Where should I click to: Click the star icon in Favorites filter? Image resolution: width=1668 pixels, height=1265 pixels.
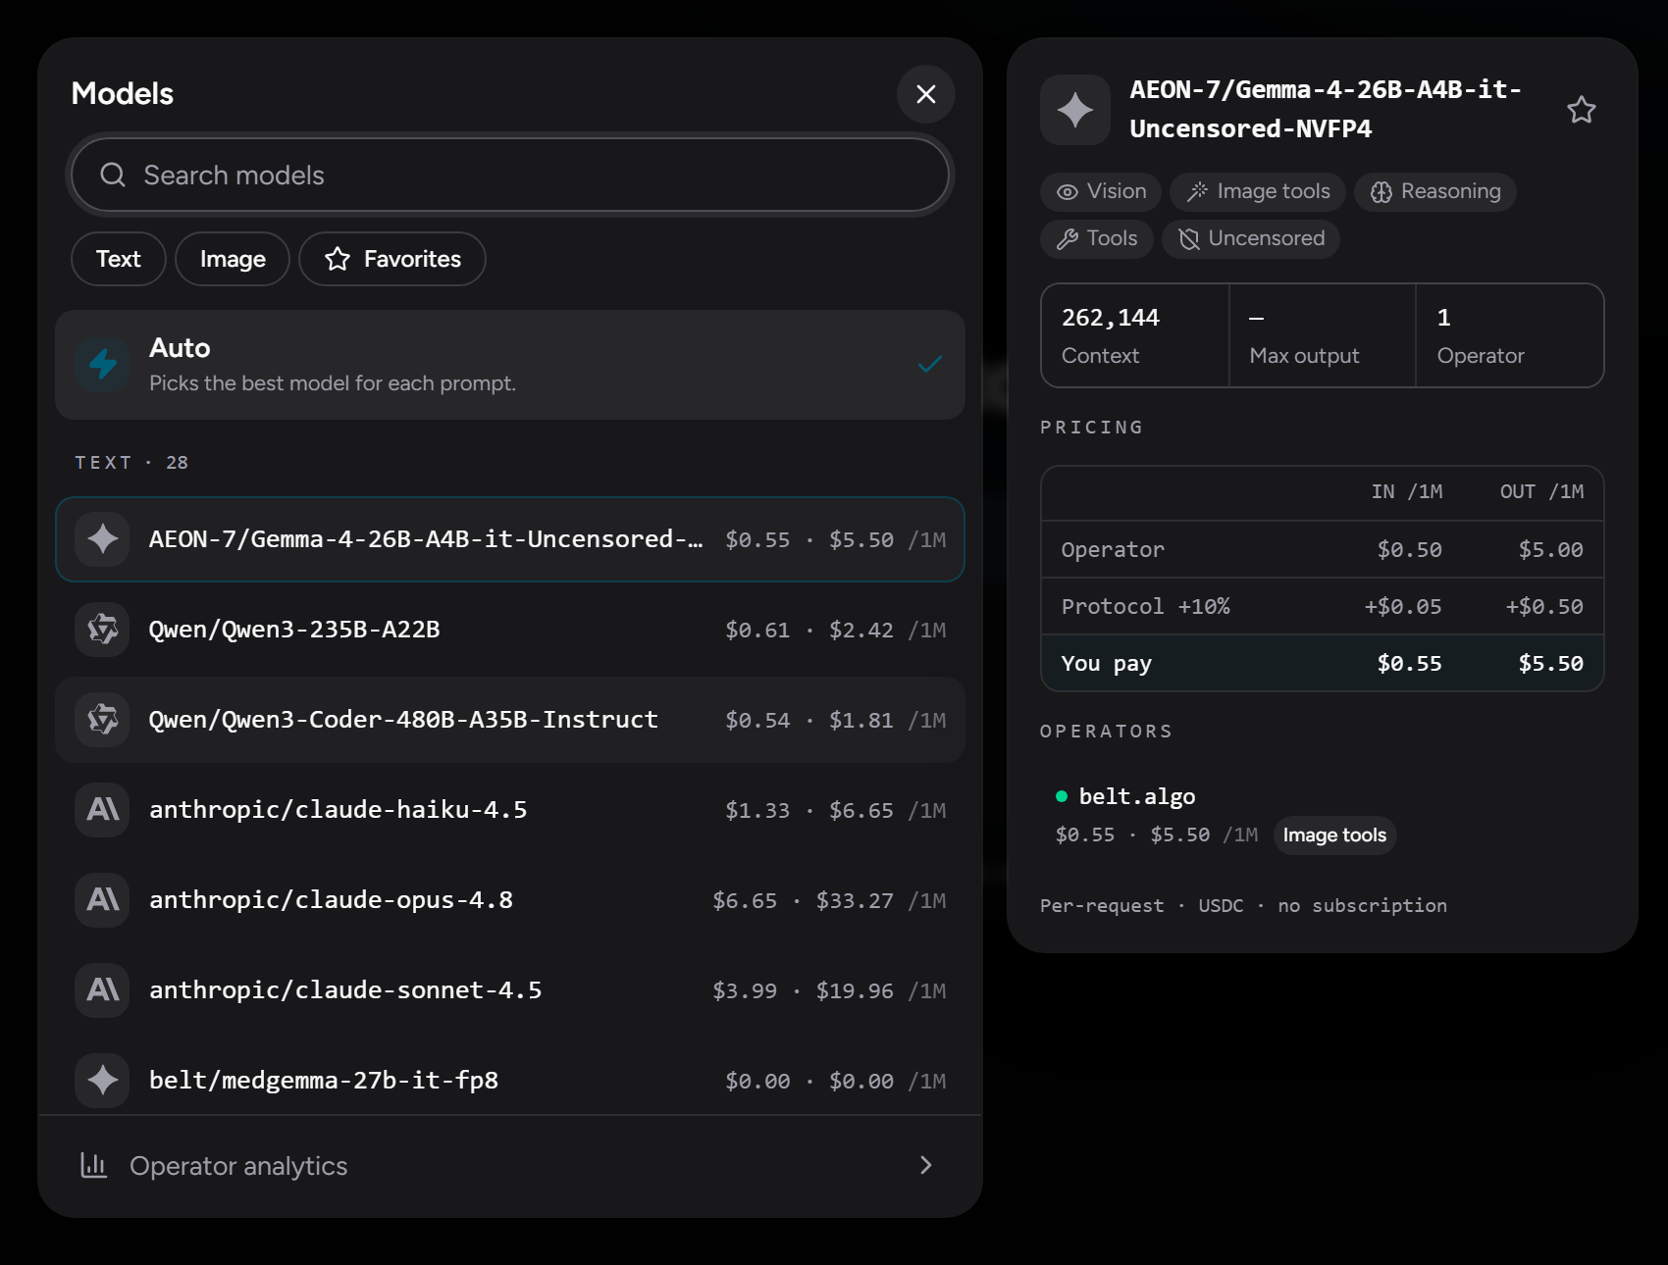click(338, 259)
